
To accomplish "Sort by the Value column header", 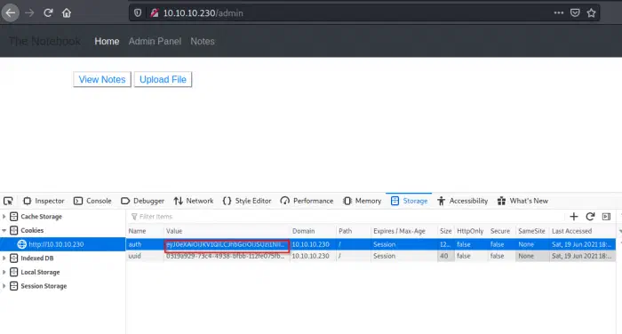I will click(x=227, y=231).
